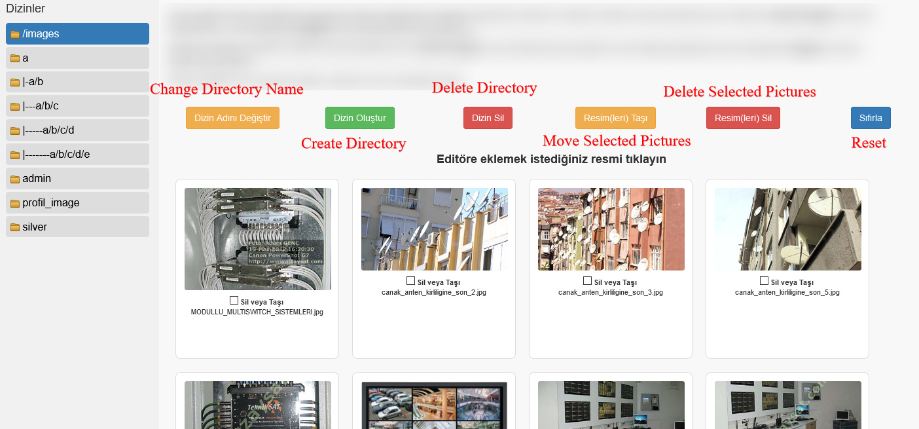Click the TeknikSAT device thumbnail

click(258, 405)
